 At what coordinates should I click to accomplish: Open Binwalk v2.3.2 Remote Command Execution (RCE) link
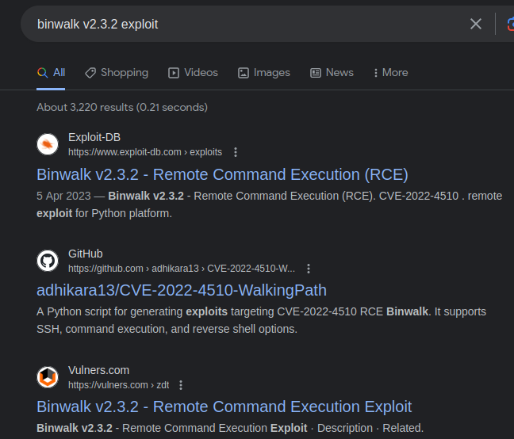(x=222, y=174)
